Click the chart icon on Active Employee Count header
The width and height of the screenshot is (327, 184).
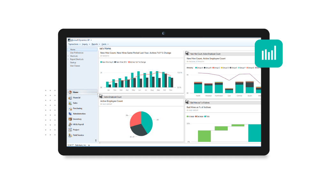click(101, 97)
